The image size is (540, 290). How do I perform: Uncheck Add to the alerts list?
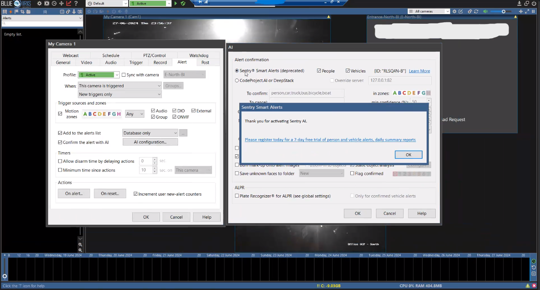point(60,133)
